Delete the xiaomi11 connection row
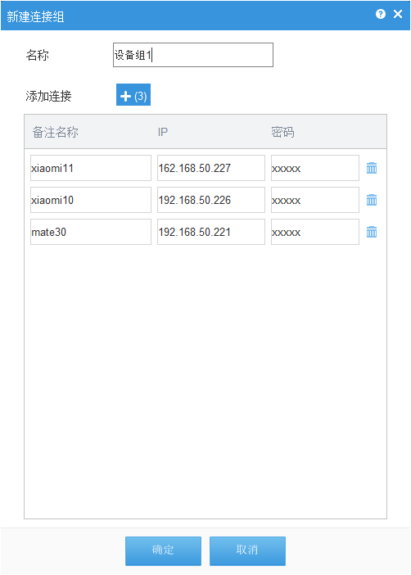This screenshot has height=575, width=411. click(372, 168)
